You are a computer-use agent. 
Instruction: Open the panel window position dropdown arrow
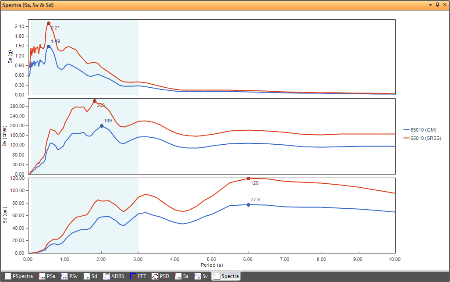coord(430,4)
